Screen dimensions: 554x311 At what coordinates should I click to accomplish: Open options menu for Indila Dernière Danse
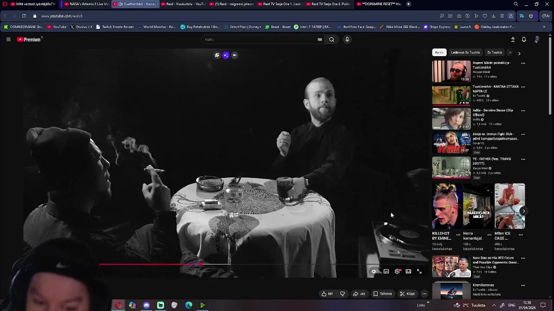(x=523, y=111)
